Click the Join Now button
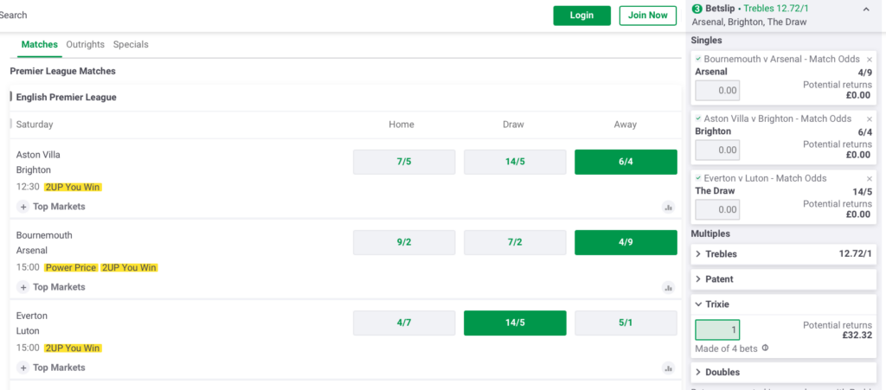 [647, 16]
